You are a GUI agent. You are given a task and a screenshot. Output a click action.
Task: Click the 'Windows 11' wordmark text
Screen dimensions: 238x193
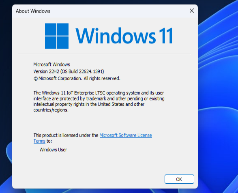pos(124,36)
